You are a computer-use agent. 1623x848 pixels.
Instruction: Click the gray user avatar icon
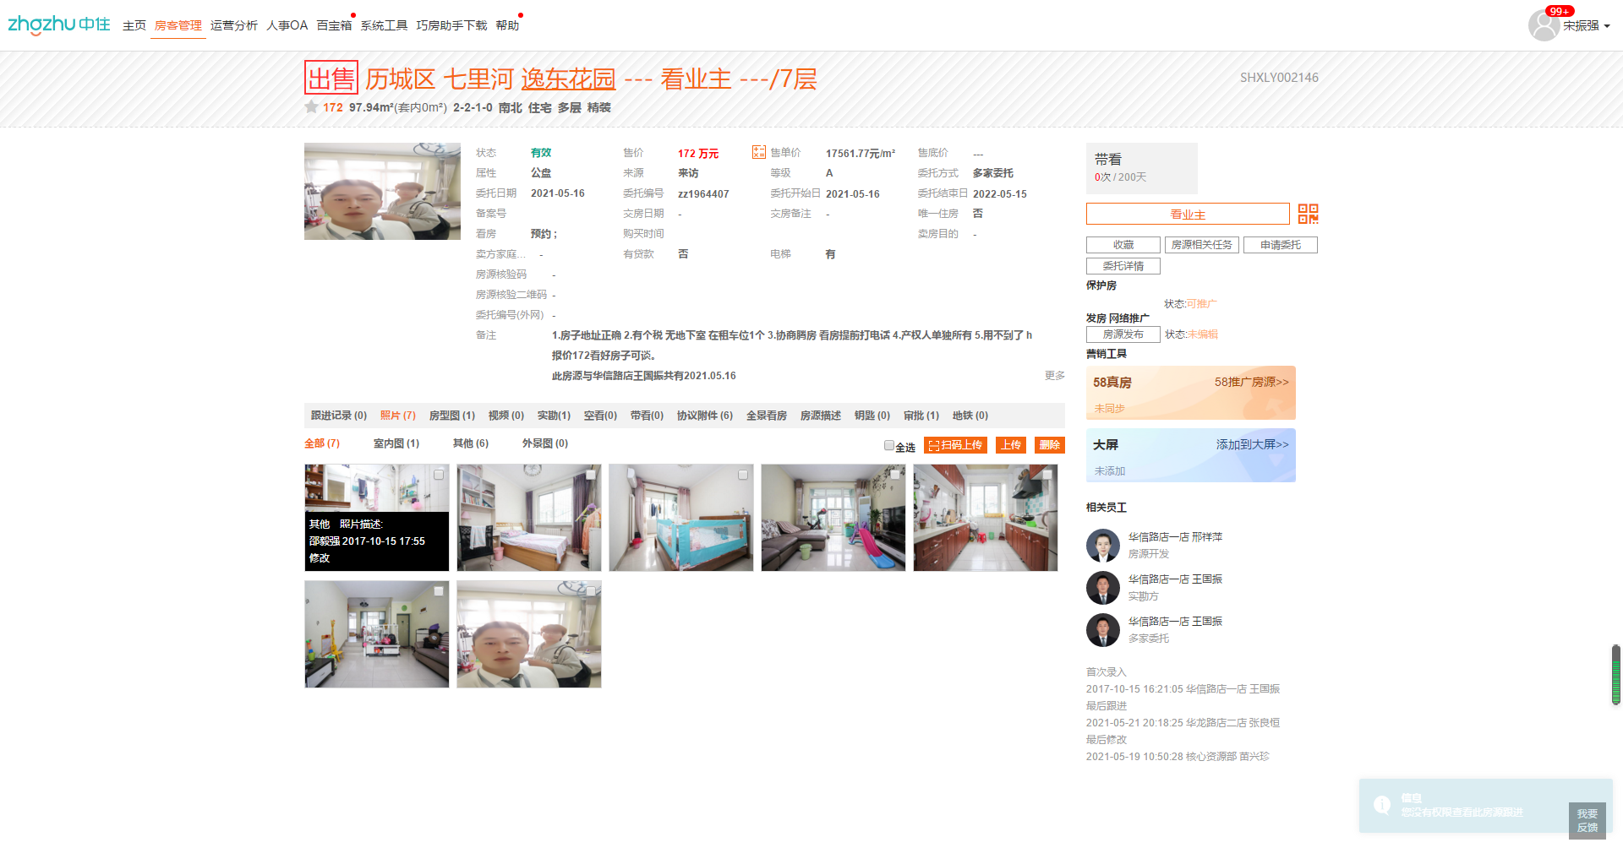click(x=1544, y=25)
